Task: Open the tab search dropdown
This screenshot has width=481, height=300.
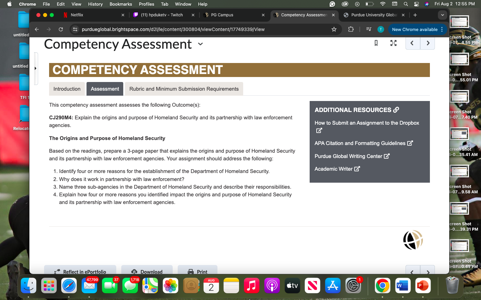Action: click(x=442, y=15)
